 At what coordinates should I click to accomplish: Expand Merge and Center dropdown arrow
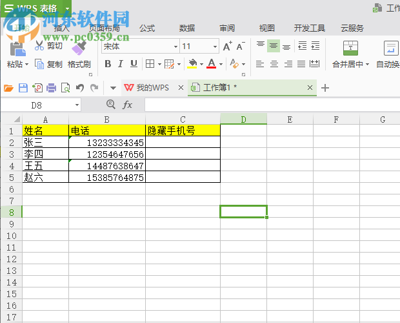tap(367, 65)
